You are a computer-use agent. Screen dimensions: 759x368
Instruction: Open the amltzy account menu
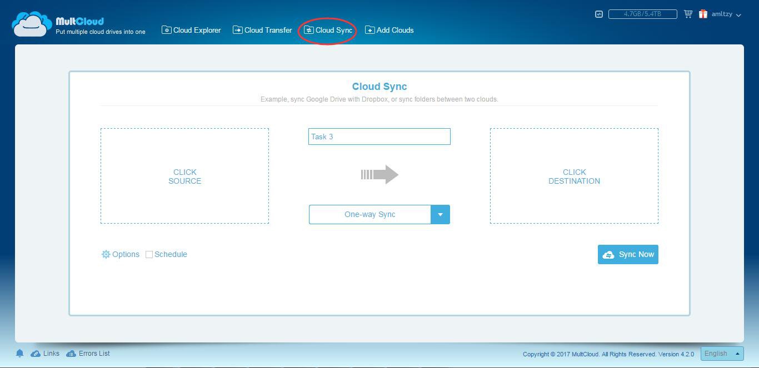(726, 14)
